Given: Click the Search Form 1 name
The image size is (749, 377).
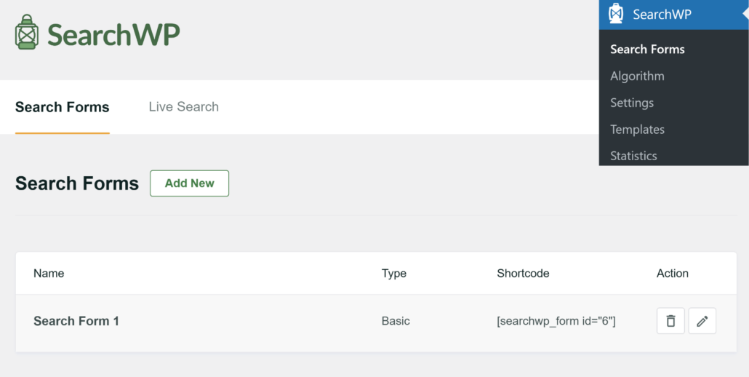Looking at the screenshot, I should (x=76, y=321).
